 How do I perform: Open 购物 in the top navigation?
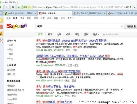pyautogui.click(x=56, y=18)
